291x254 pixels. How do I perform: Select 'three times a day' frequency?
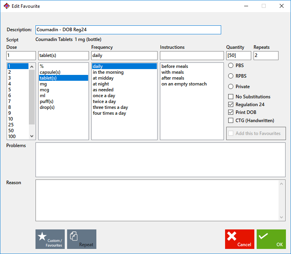pos(124,107)
